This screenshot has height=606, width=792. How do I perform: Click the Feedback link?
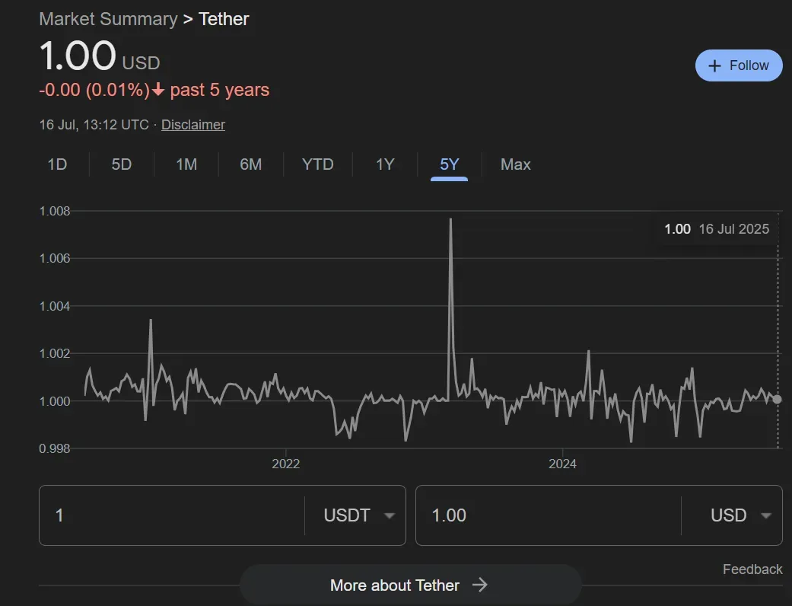(752, 569)
